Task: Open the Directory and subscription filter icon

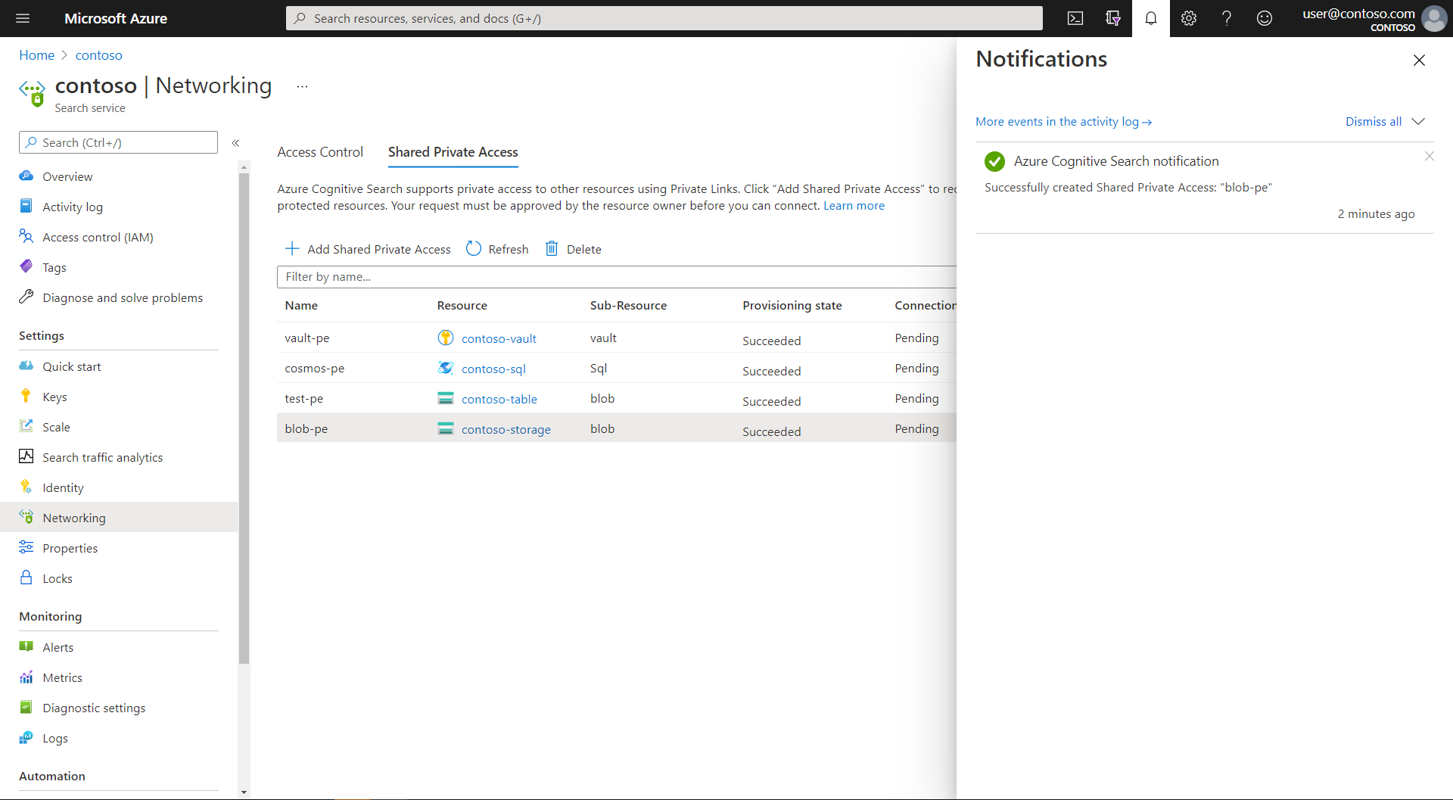Action: coord(1112,18)
